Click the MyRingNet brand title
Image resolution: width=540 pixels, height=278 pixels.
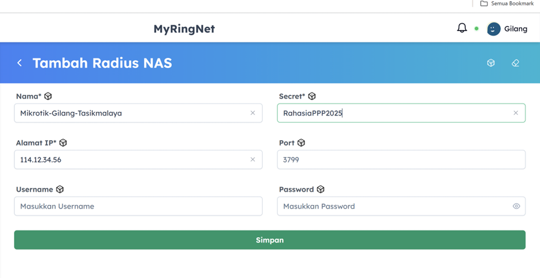(x=184, y=29)
